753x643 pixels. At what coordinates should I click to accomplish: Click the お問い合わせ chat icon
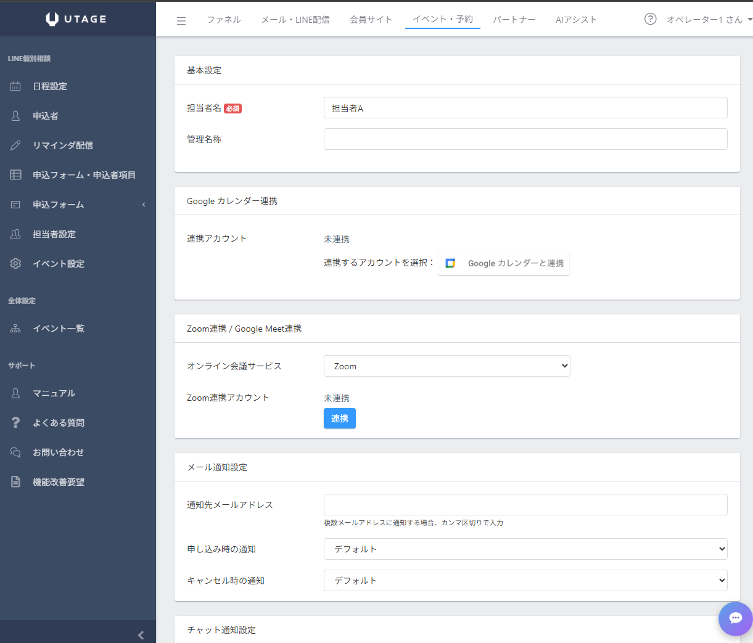coord(15,453)
